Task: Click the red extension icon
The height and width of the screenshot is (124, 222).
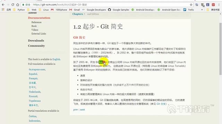Action: (213, 4)
